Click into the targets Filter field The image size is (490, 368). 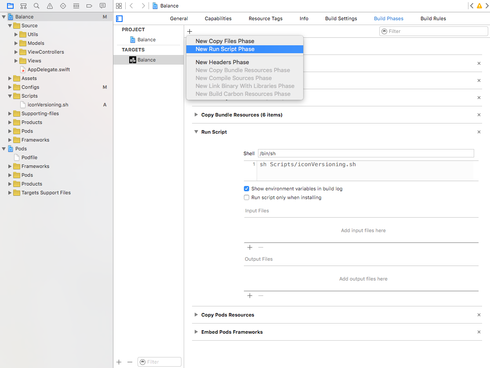pyautogui.click(x=160, y=362)
